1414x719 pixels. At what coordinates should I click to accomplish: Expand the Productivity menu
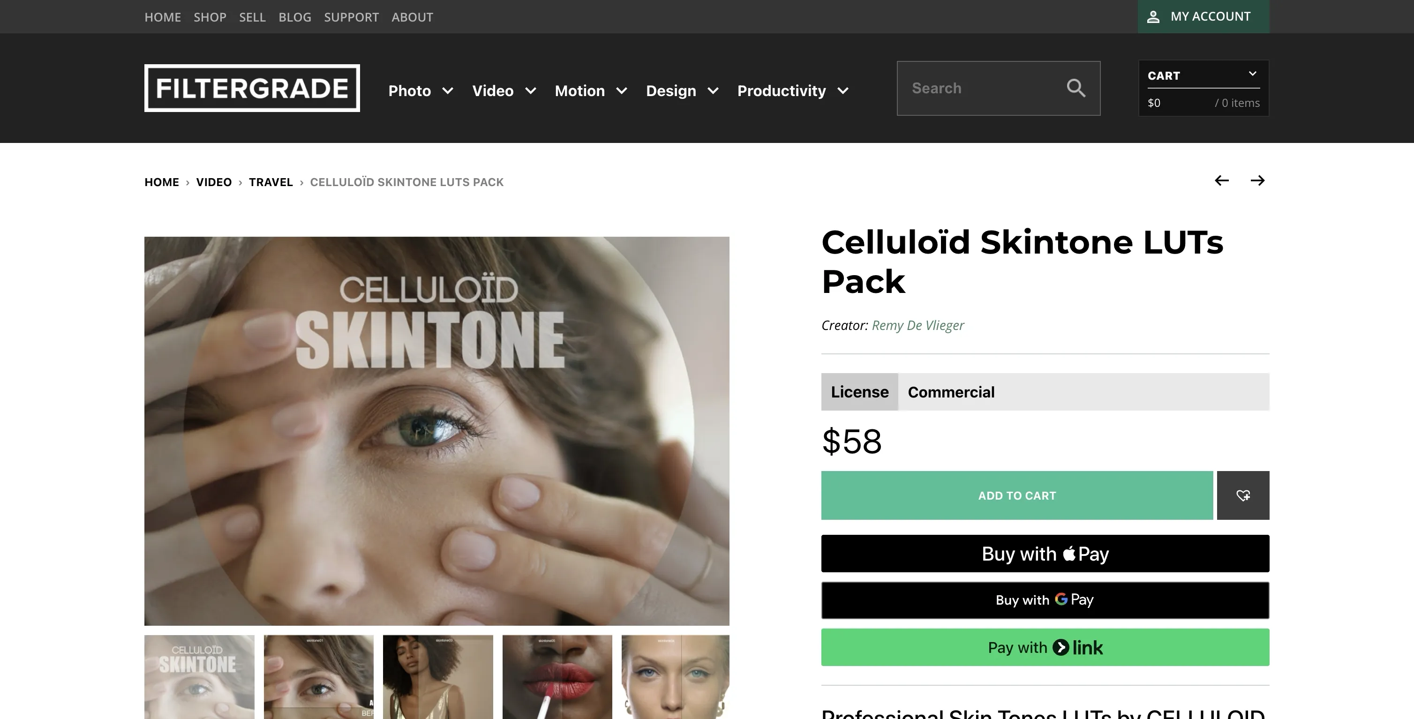pyautogui.click(x=792, y=90)
